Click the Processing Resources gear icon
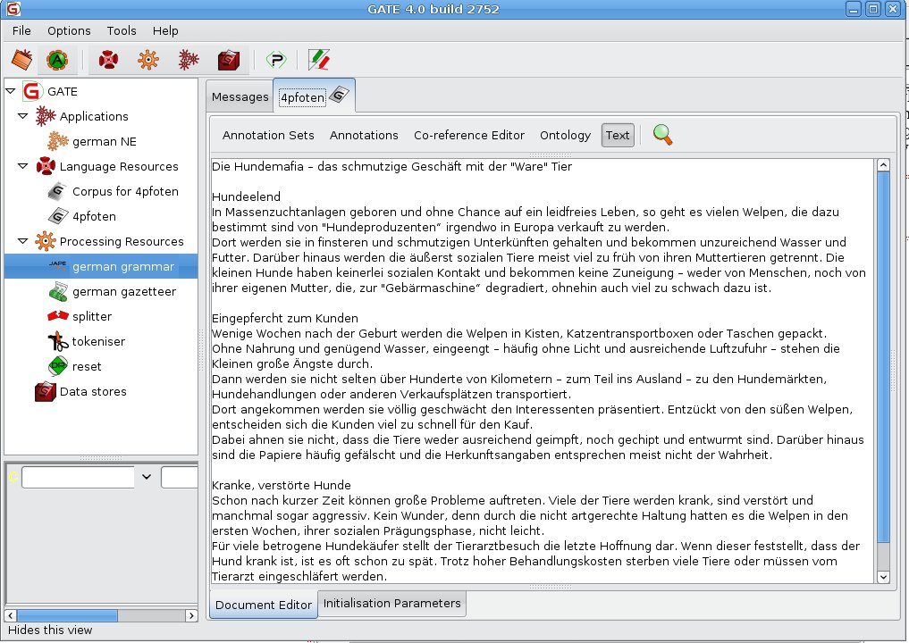 tap(46, 241)
